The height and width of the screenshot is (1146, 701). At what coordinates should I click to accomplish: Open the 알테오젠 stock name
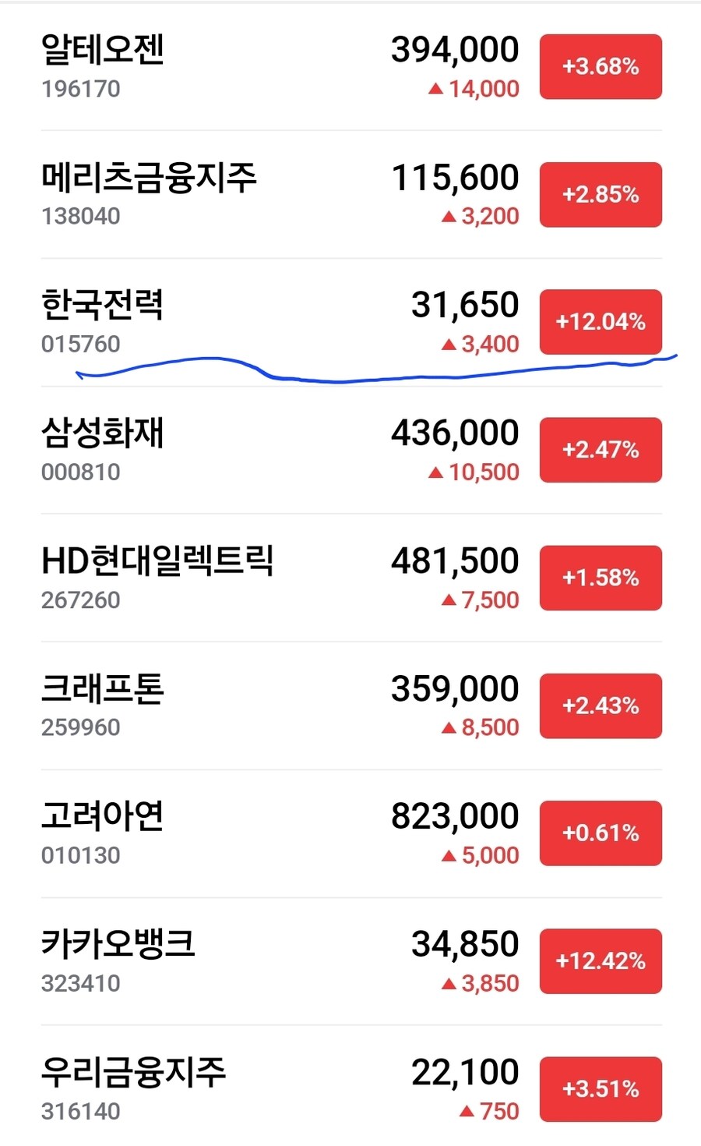[103, 50]
